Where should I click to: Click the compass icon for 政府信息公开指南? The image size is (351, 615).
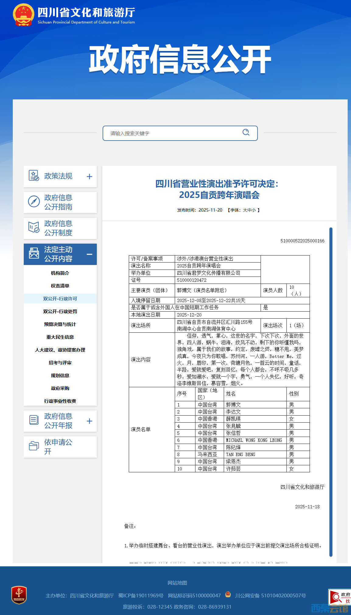pos(34,202)
